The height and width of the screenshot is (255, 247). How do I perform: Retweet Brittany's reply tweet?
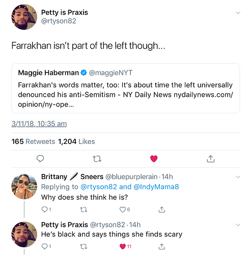tap(84, 210)
